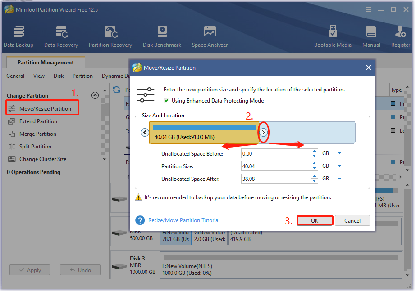Click the Partition Size input field
Viewport: 416px width, 291px height.
(276, 166)
